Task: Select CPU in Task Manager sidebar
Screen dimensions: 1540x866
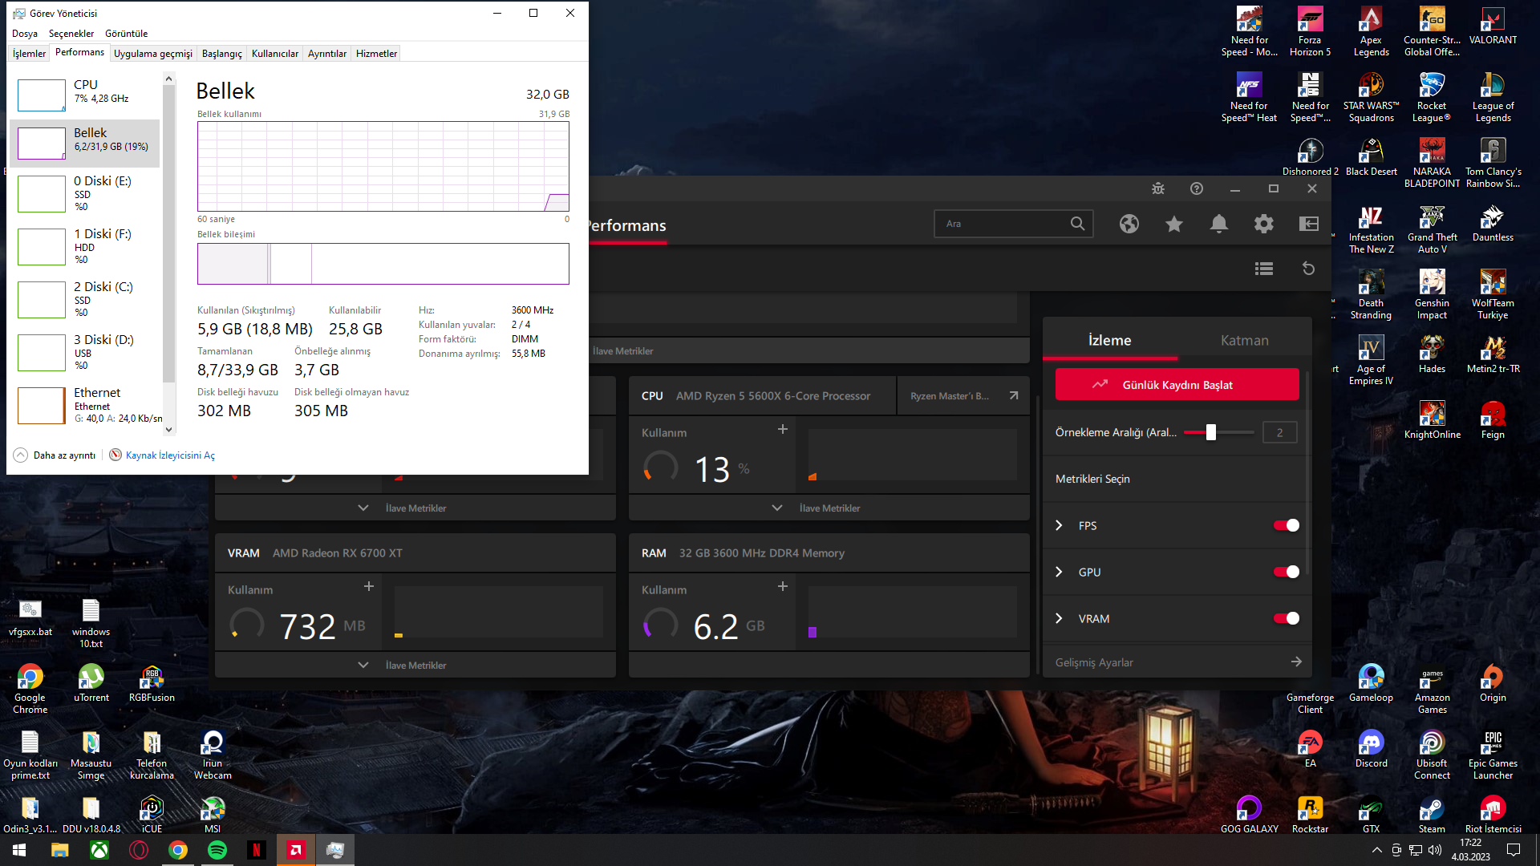Action: coord(85,95)
